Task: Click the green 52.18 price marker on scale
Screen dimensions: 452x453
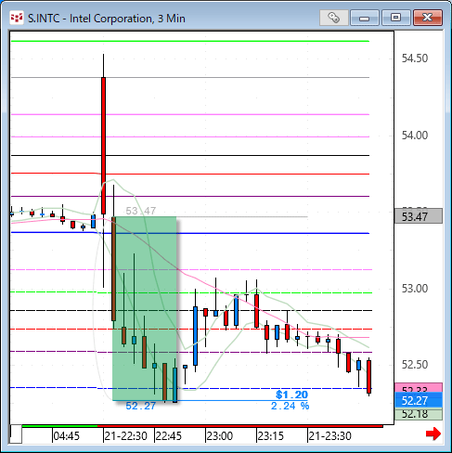Action: pos(419,414)
